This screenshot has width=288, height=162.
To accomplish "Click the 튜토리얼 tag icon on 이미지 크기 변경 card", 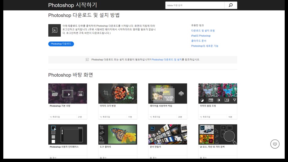I will pyautogui.click(x=101, y=117).
